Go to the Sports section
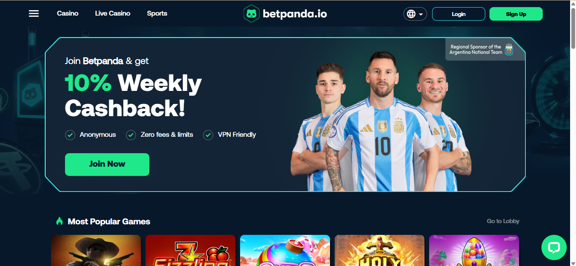Screen dimensions: 576x266 coord(157,13)
